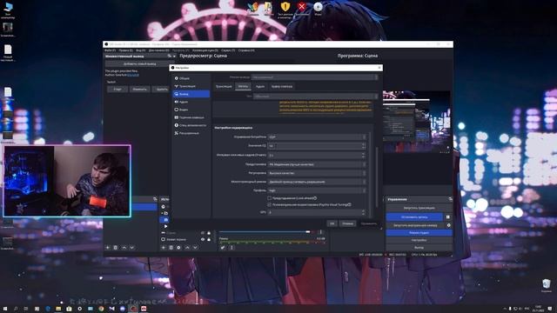Click the CQ value stepper field

[317, 146]
